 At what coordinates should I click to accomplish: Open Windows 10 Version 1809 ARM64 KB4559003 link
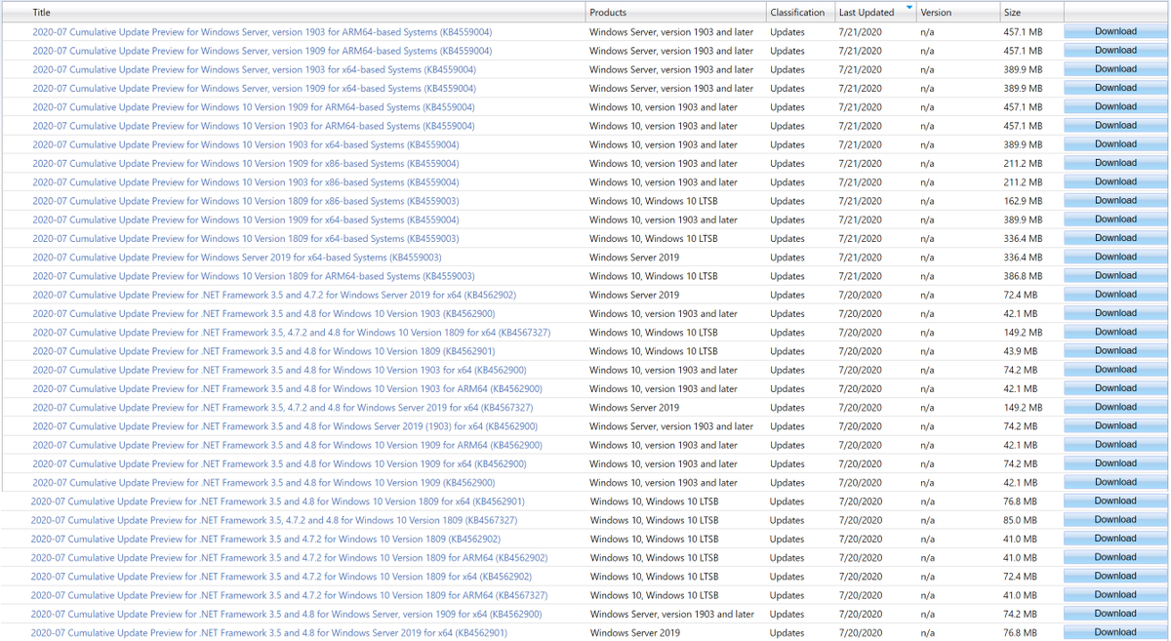254,276
